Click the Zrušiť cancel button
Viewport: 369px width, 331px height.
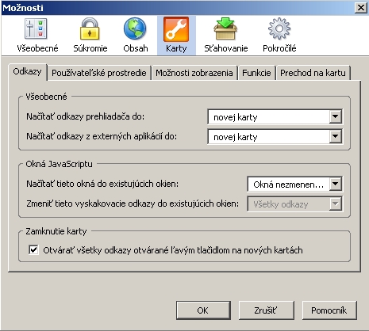(266, 310)
